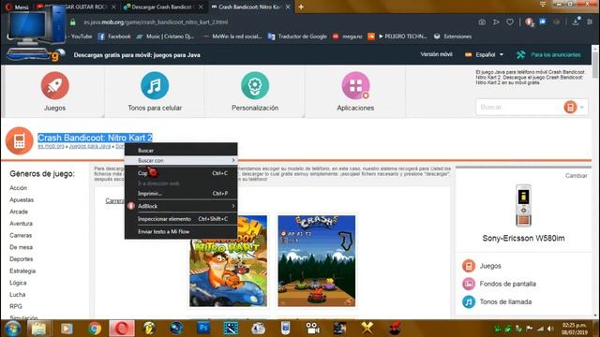Open the RPG genre link
The height and width of the screenshot is (337, 600).
pyautogui.click(x=16, y=306)
